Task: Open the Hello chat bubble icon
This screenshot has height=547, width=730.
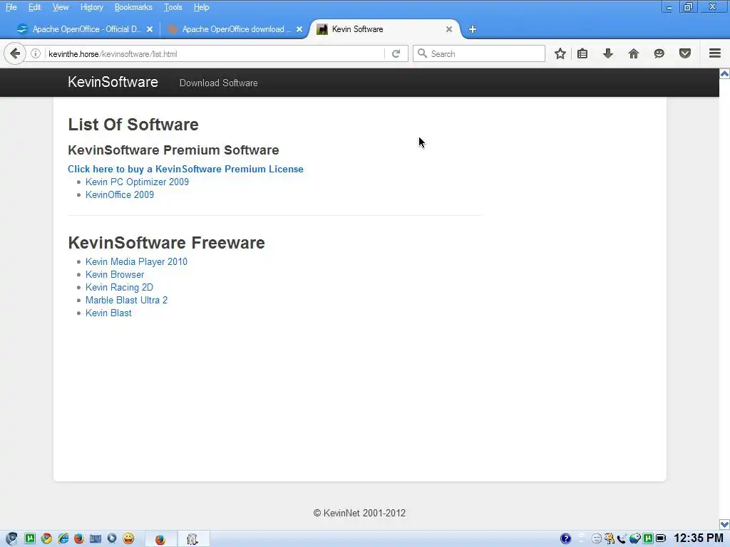Action: coord(659,53)
